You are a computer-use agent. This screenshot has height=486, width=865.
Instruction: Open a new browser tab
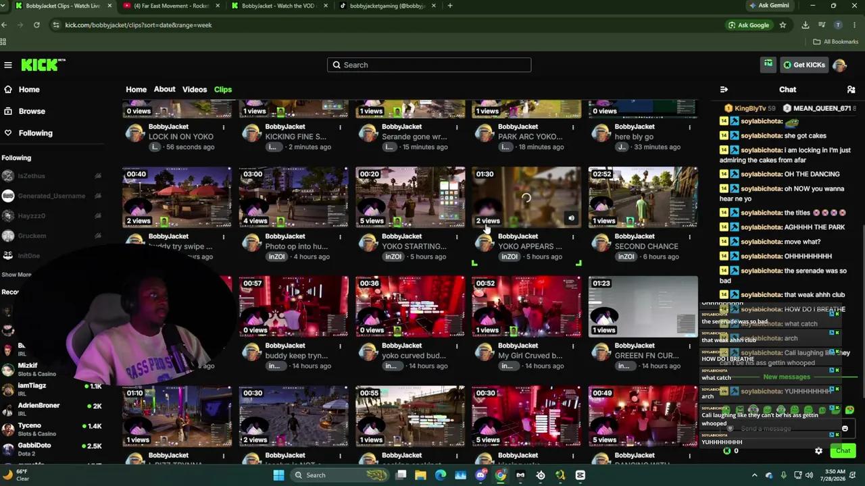point(450,6)
